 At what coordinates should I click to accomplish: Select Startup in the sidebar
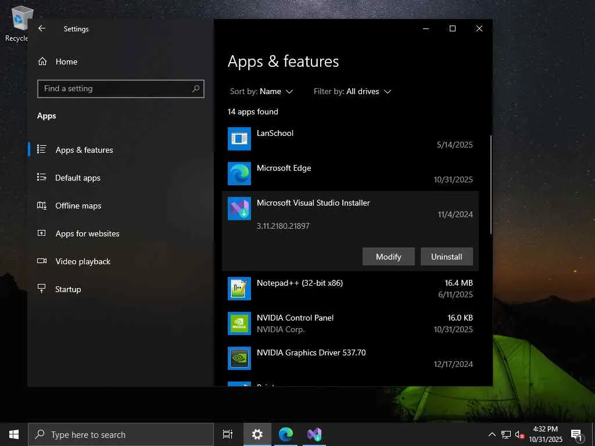(68, 289)
